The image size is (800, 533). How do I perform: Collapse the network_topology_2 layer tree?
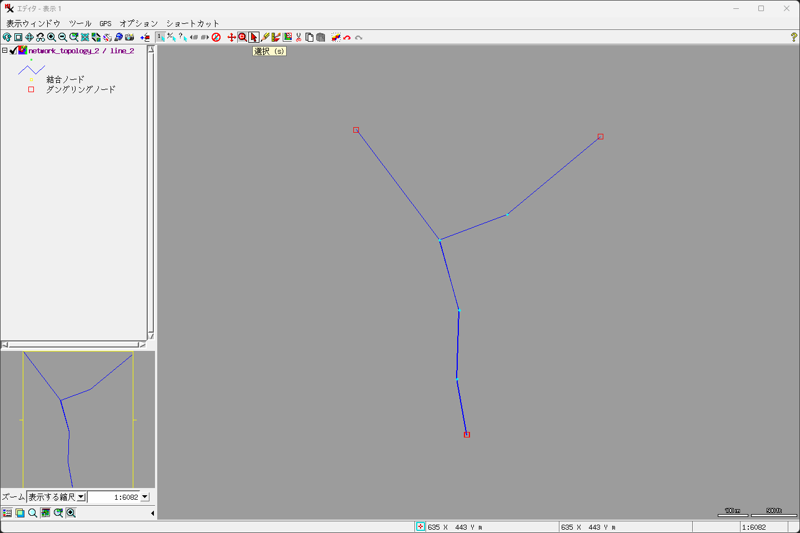click(x=4, y=51)
